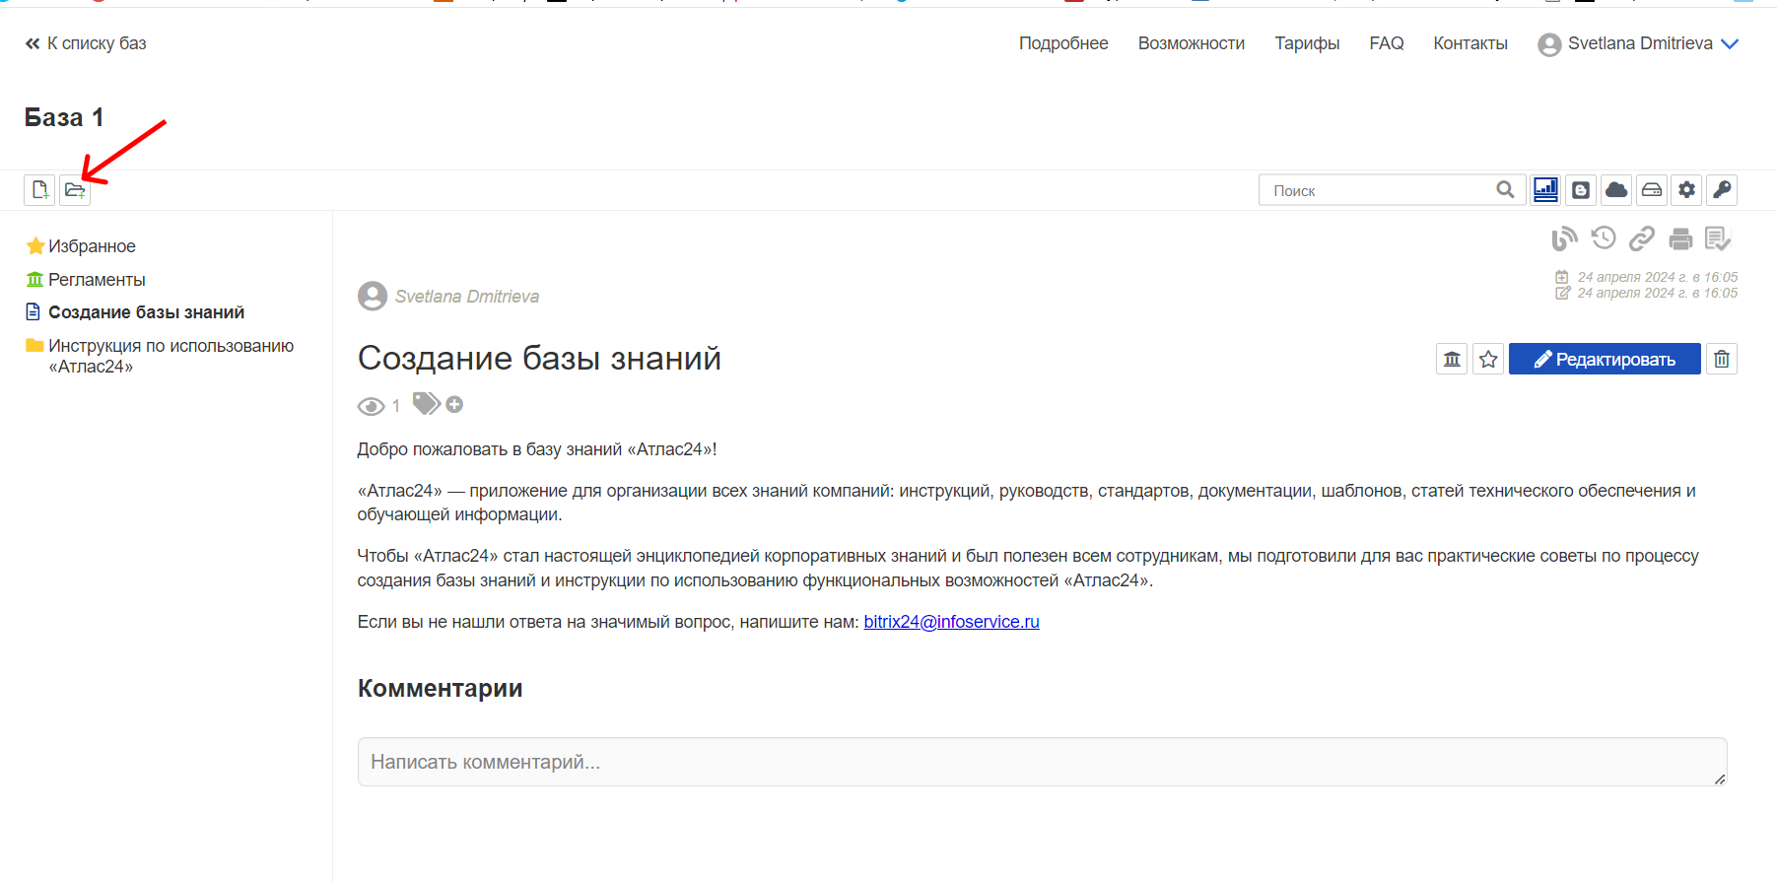This screenshot has height=882, width=1777.
Task: Add article to favorites with star button
Action: click(1488, 359)
